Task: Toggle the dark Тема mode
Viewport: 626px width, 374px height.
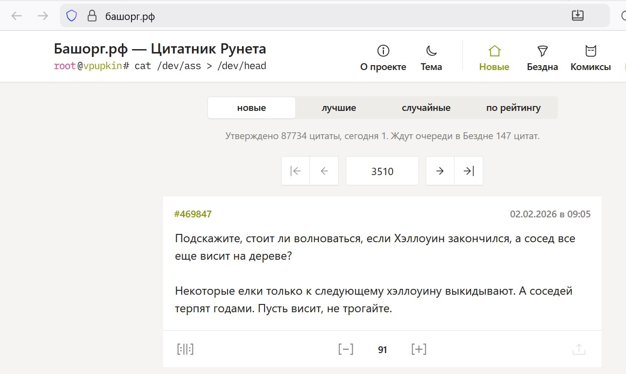Action: 431,58
